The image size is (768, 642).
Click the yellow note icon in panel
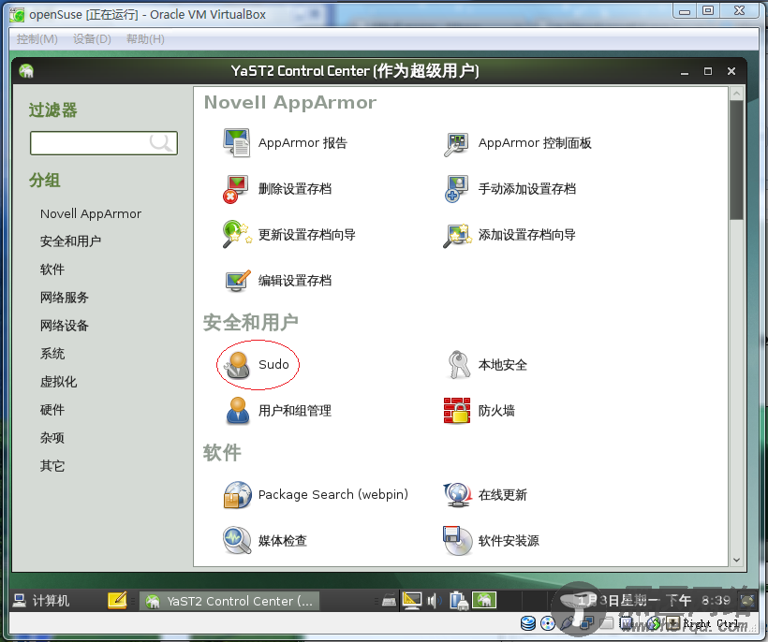click(x=117, y=601)
